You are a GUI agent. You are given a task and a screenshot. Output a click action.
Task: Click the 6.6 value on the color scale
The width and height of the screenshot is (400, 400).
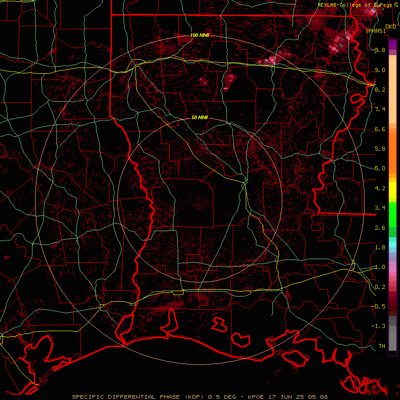380,129
